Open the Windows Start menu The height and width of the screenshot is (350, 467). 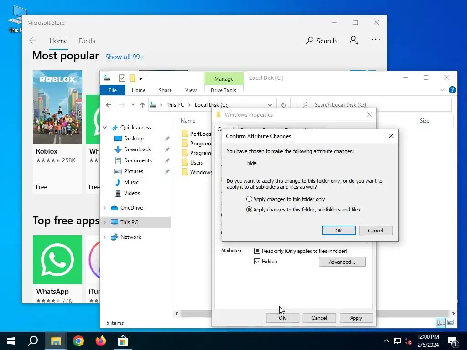(11, 341)
